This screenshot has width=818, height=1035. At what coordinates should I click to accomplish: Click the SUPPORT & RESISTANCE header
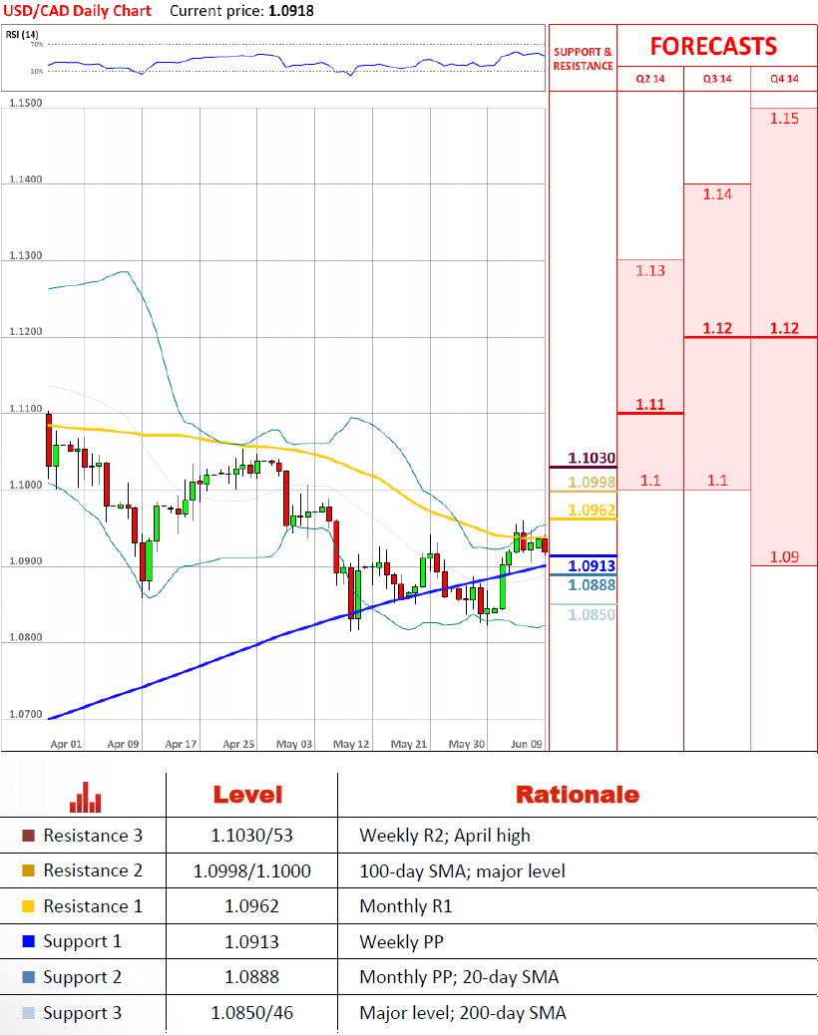coord(583,59)
